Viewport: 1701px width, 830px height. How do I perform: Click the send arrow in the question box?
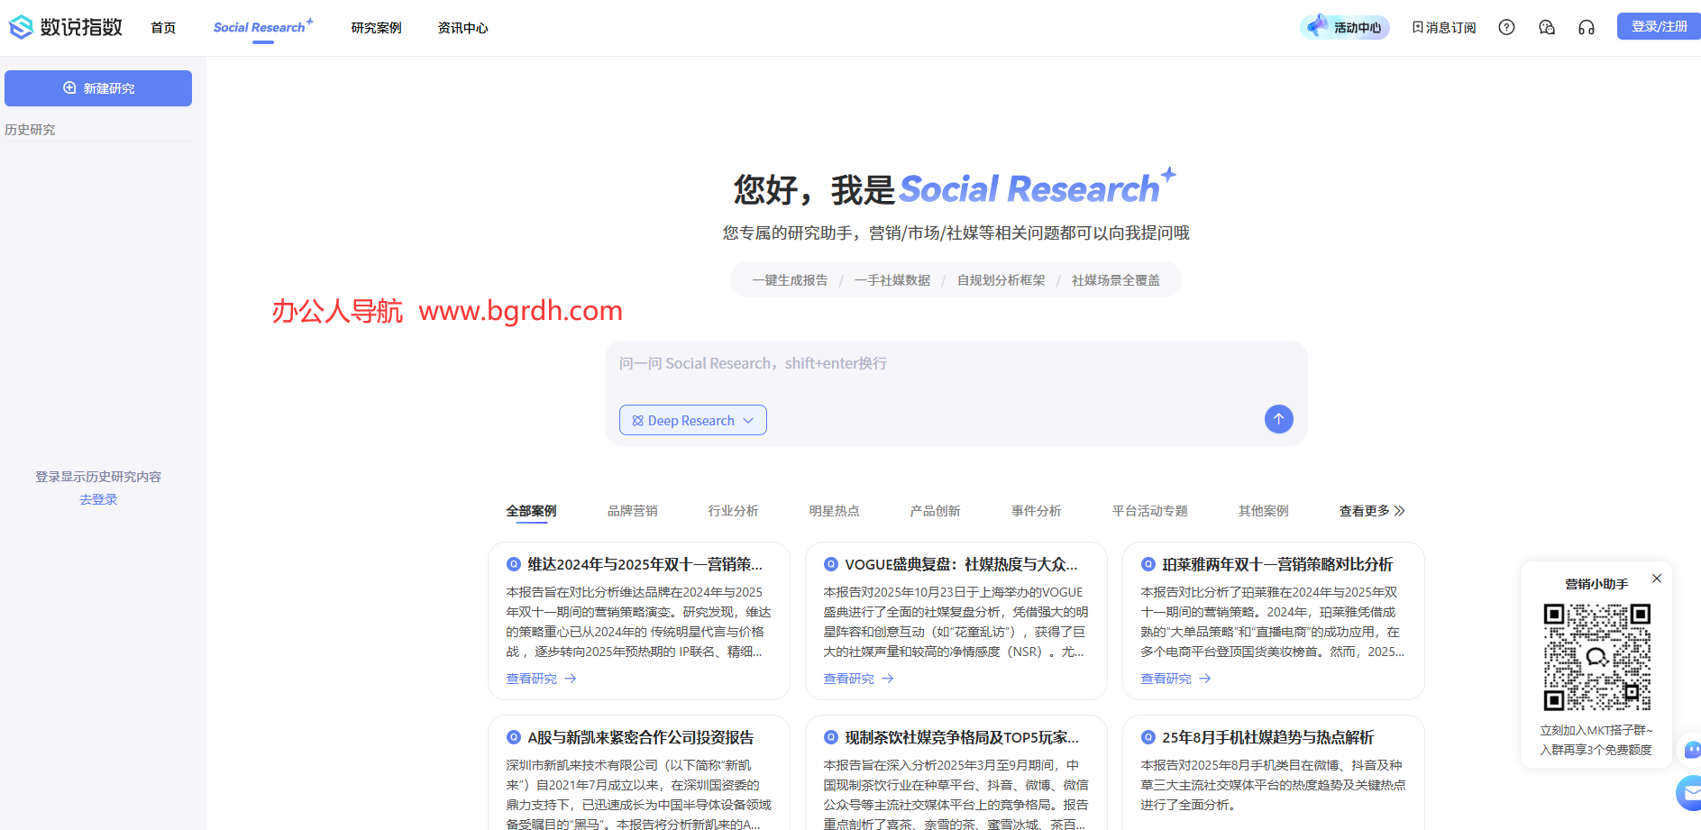coord(1278,419)
